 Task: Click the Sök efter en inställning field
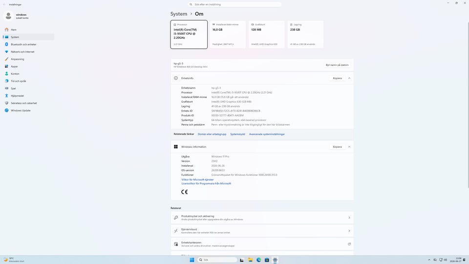click(x=234, y=4)
